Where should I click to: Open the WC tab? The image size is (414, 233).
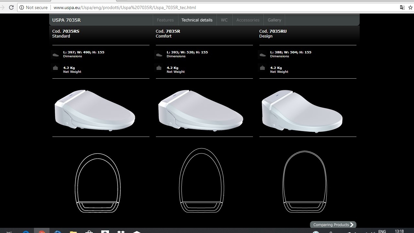pyautogui.click(x=224, y=20)
